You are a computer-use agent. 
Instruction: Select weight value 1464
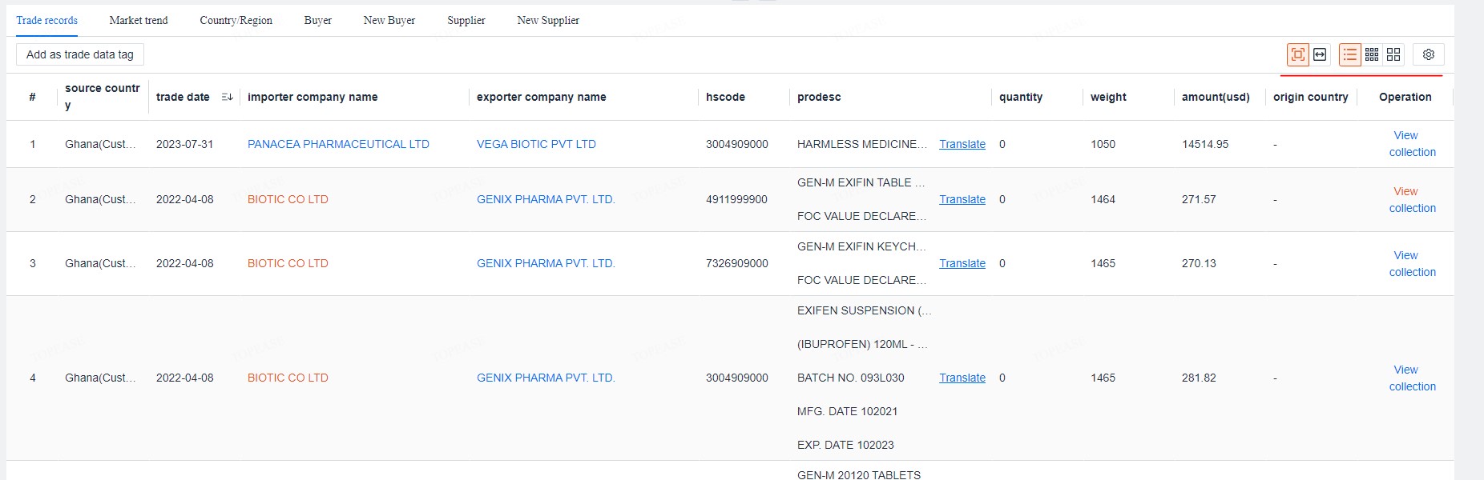[x=1103, y=199]
